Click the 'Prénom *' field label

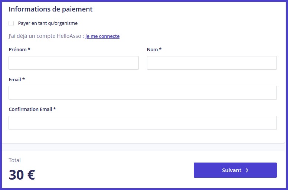pyautogui.click(x=17, y=49)
